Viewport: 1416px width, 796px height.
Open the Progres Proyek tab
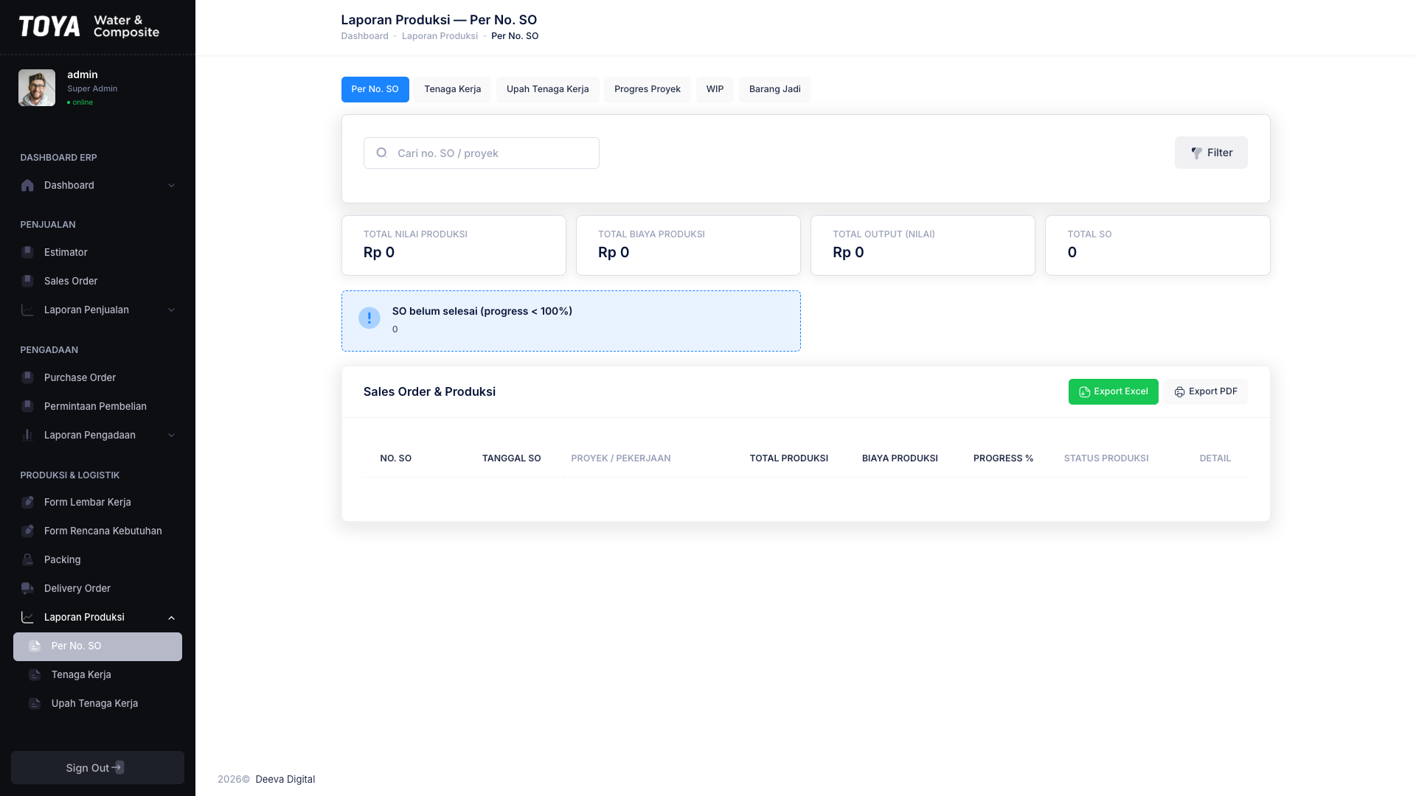pyautogui.click(x=647, y=89)
